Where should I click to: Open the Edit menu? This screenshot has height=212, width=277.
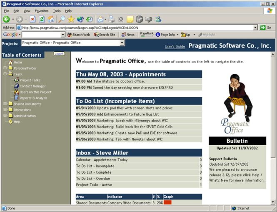[x=16, y=11]
